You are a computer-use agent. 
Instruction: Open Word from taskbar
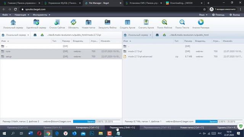click(30, 134)
